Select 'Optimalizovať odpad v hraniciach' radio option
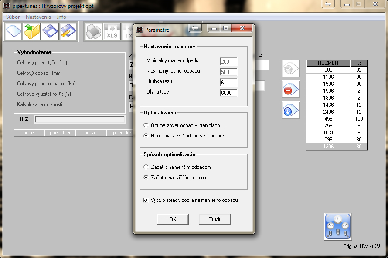The image size is (388, 258). [146, 125]
